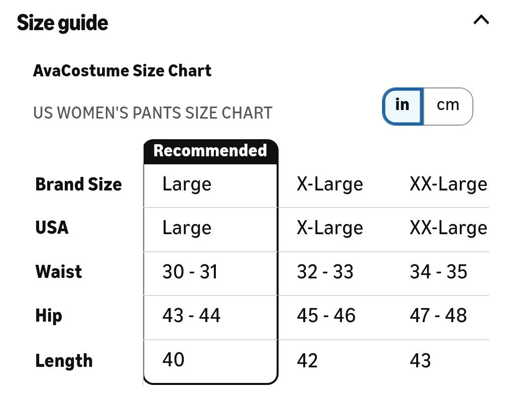Click the Recommended badge above Large column
The height and width of the screenshot is (396, 506).
pos(210,151)
